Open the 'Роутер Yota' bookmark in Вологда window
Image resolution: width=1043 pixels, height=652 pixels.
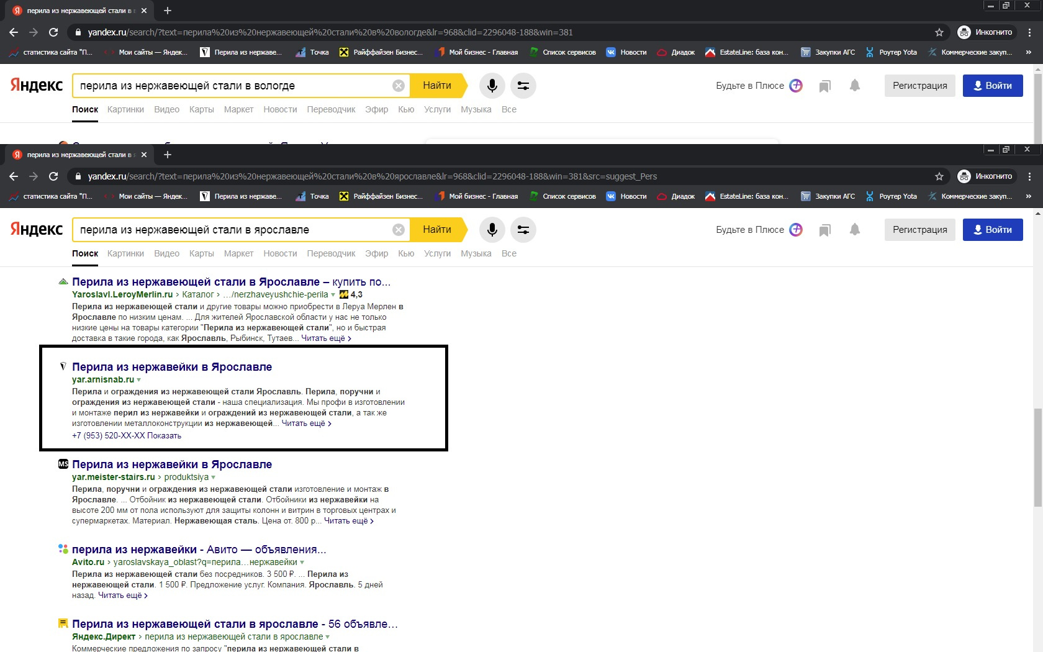tap(891, 52)
